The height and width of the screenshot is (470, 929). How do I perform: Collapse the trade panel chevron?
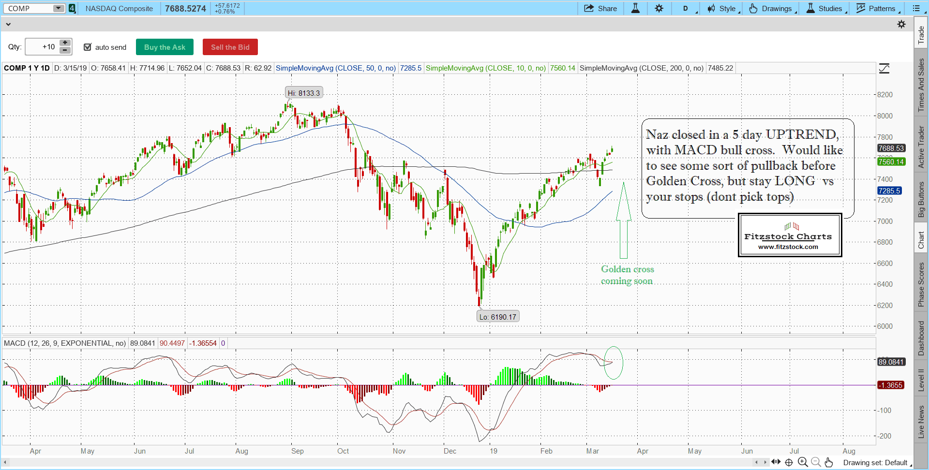pyautogui.click(x=8, y=24)
